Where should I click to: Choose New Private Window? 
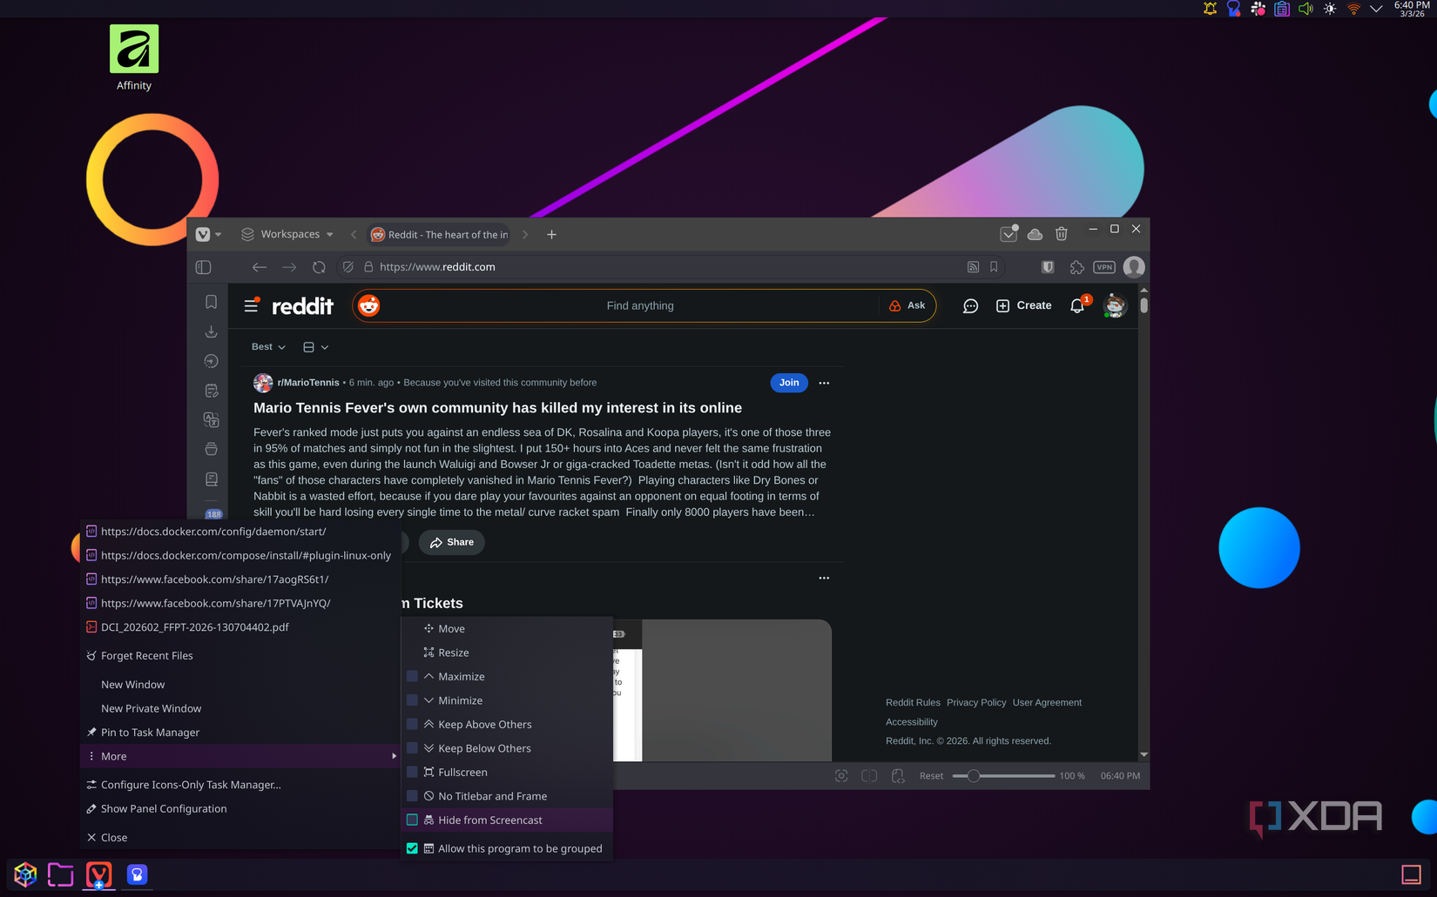pos(239,708)
